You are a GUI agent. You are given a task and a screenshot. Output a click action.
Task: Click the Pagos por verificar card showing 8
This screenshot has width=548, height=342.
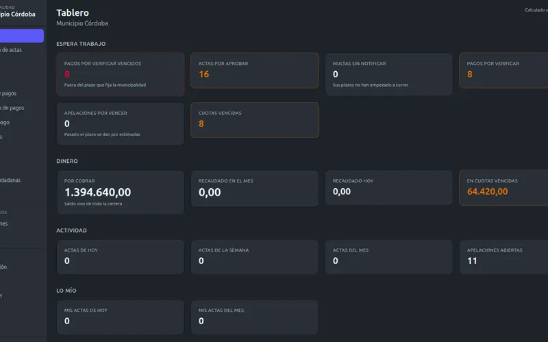[503, 70]
